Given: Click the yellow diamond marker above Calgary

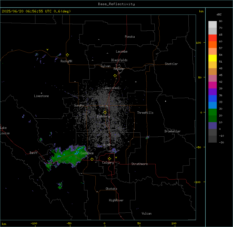Looking at the screenshot, I should click(x=109, y=159).
